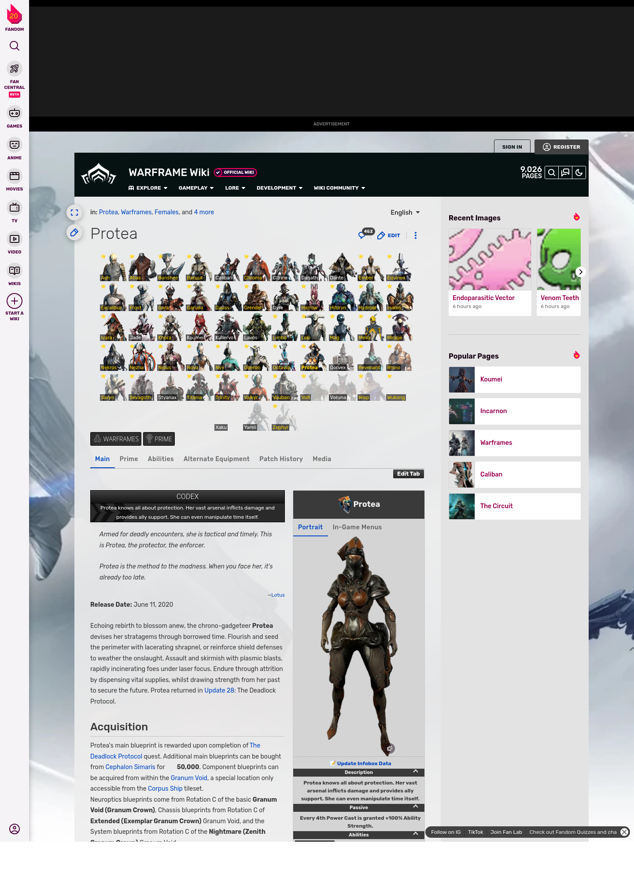Viewport: 634px width, 880px height.
Task: Open the Endoparasitic Vector image thumbnail
Action: pos(490,260)
